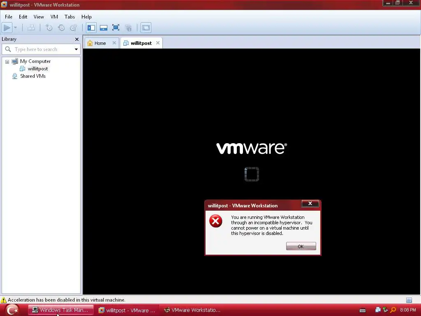This screenshot has width=421, height=316.
Task: Open the Tabs menu
Action: pos(69,16)
